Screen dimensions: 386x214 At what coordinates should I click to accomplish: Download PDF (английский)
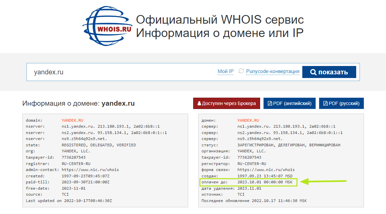coord(290,103)
